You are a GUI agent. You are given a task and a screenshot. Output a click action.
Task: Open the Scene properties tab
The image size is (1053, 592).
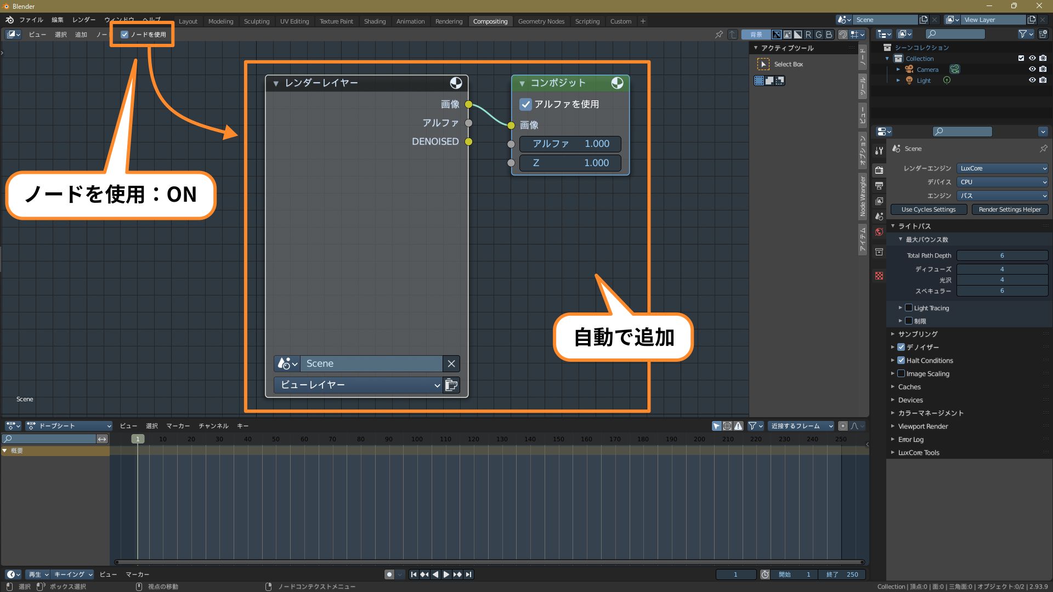click(879, 217)
